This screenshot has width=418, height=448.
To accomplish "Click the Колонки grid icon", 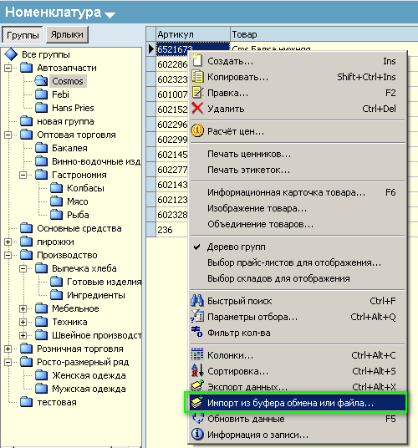I will 197,354.
